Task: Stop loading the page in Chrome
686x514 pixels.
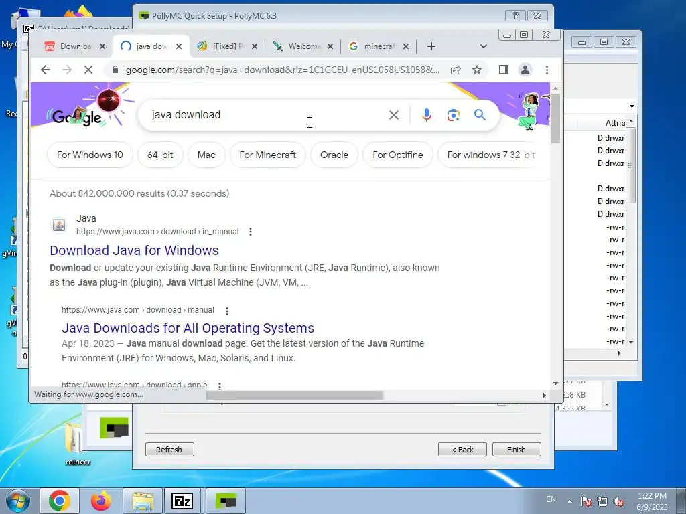Action: click(x=88, y=70)
